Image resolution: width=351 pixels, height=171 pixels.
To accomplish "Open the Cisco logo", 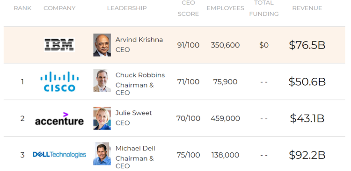I will tap(59, 82).
